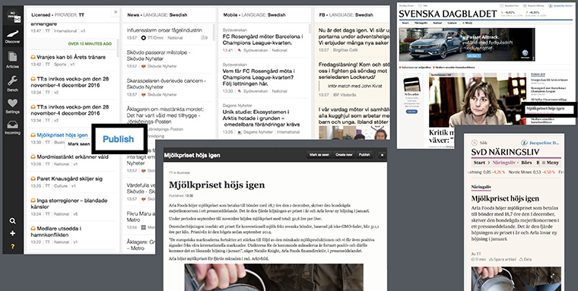This screenshot has width=578, height=291.
Task: Open Fredagsläsning FB post
Action: [x=354, y=71]
